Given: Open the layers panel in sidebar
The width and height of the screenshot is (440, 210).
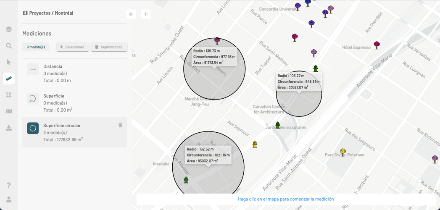Looking at the screenshot, I should (9, 29).
